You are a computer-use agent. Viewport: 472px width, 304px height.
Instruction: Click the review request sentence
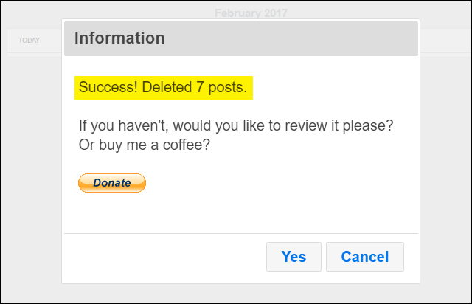click(236, 125)
